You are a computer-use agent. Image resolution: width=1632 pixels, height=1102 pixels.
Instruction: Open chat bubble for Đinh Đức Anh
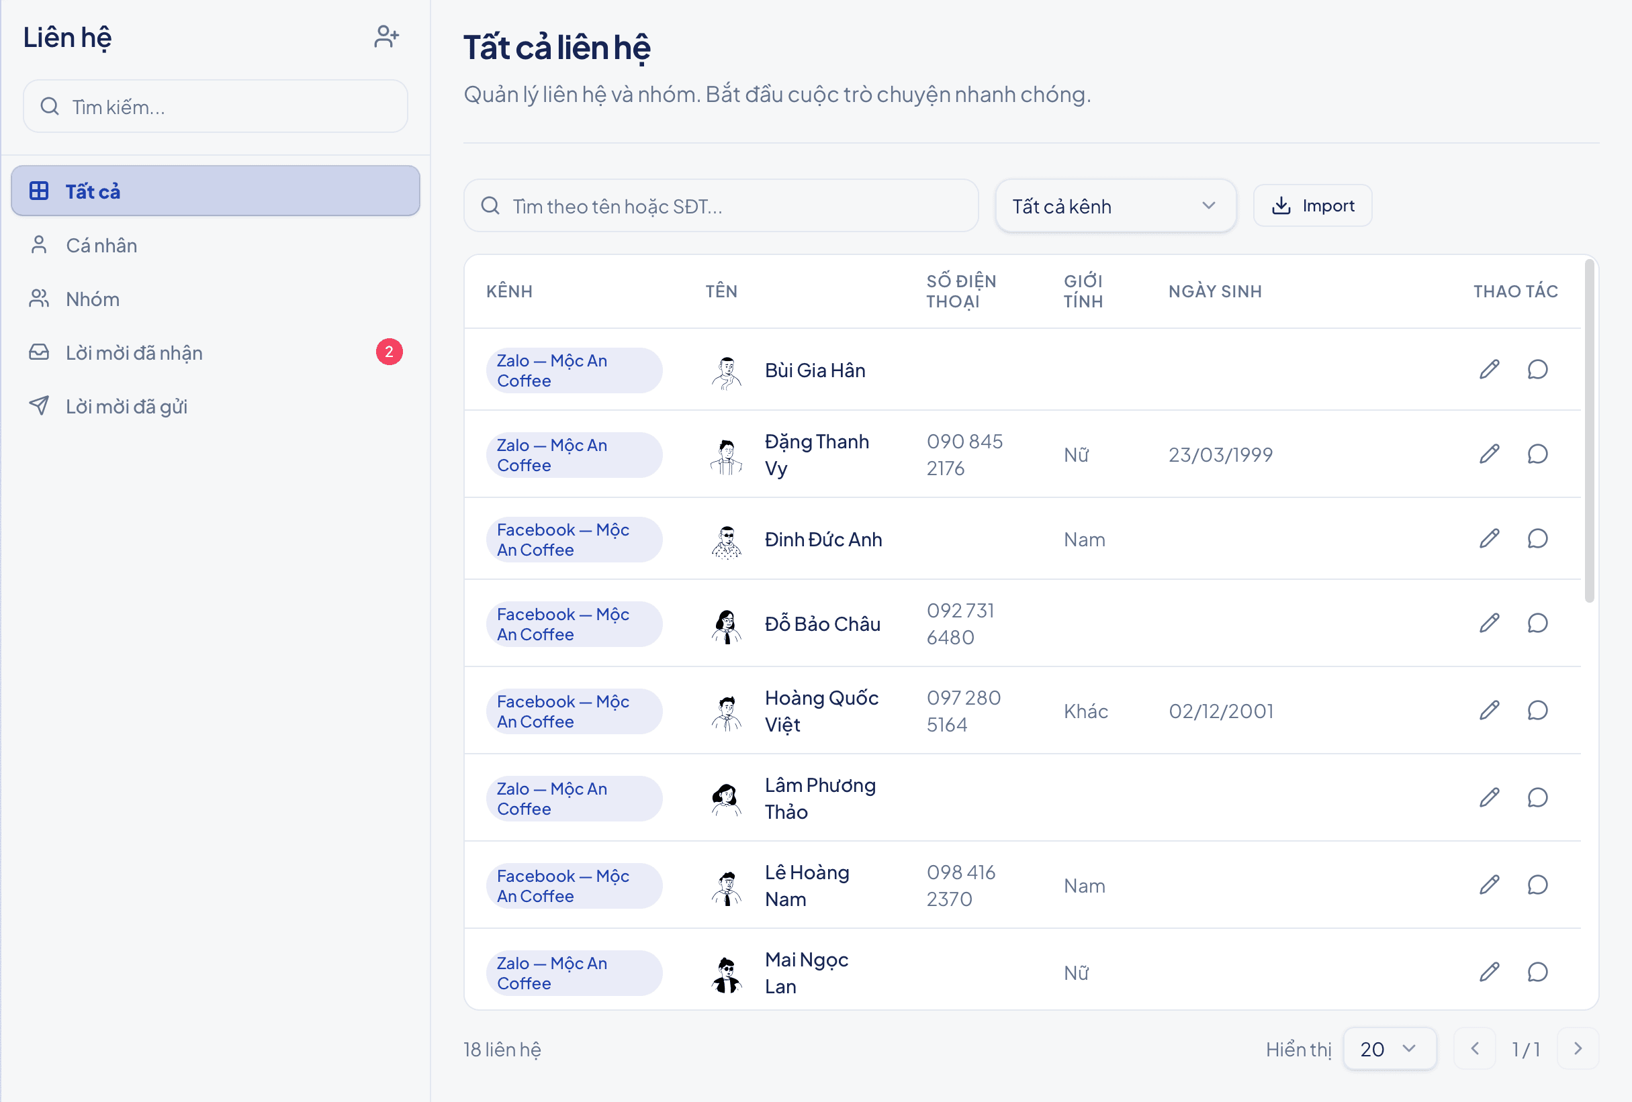(1537, 538)
